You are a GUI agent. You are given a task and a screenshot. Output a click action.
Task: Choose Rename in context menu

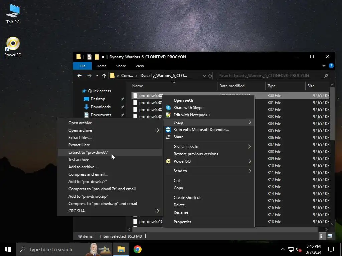coord(208,212)
